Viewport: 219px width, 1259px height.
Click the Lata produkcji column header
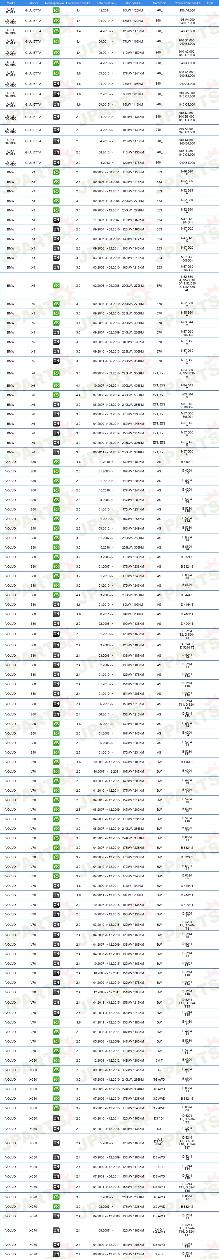(106, 3)
